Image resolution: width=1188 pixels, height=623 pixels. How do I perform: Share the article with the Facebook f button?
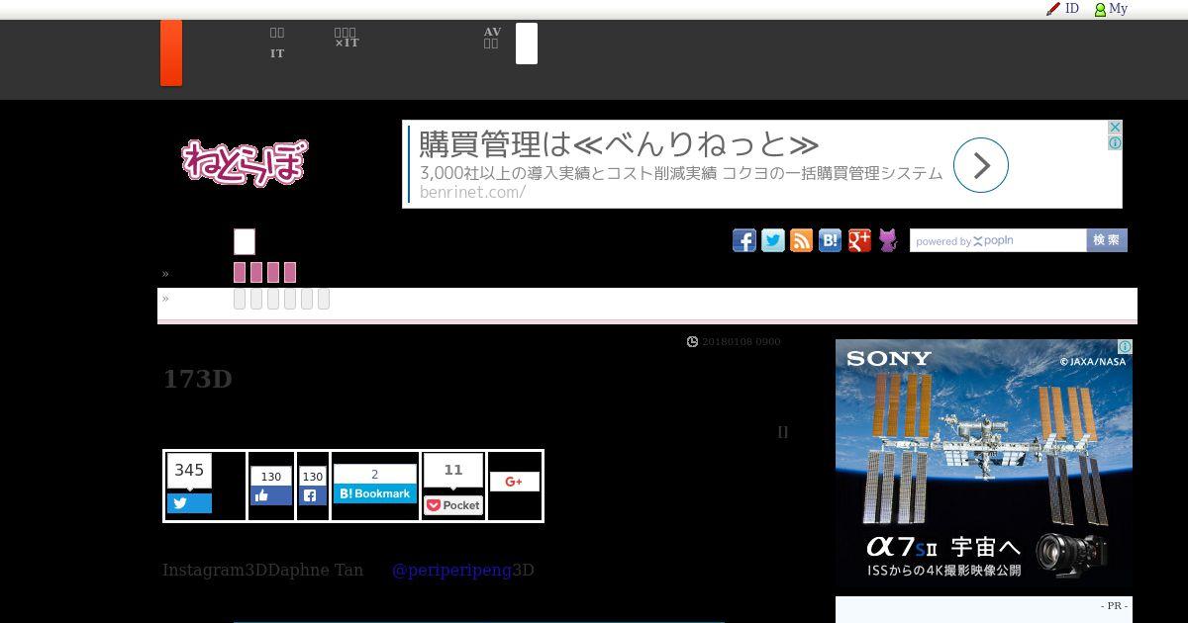click(312, 495)
